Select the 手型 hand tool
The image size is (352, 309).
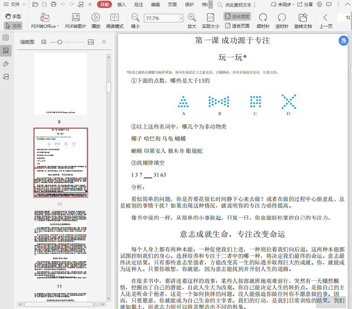coord(13,16)
